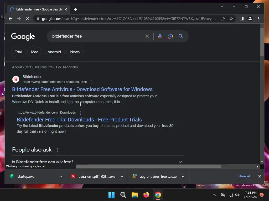Click Chrome icon in taskbar

[158, 195]
